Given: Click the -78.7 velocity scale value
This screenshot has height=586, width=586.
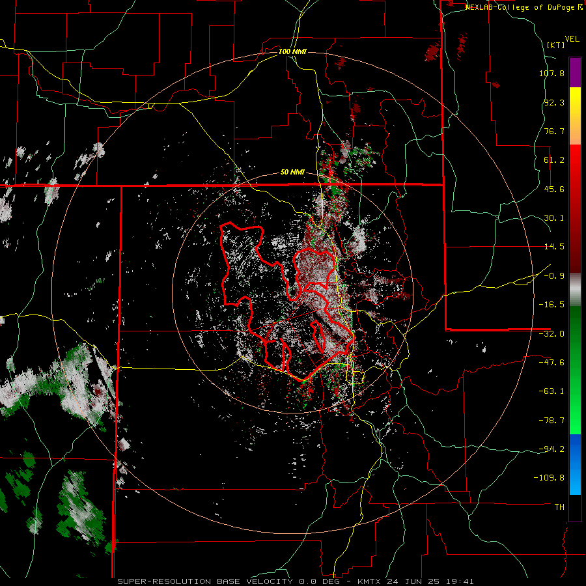Looking at the screenshot, I should click(x=551, y=421).
